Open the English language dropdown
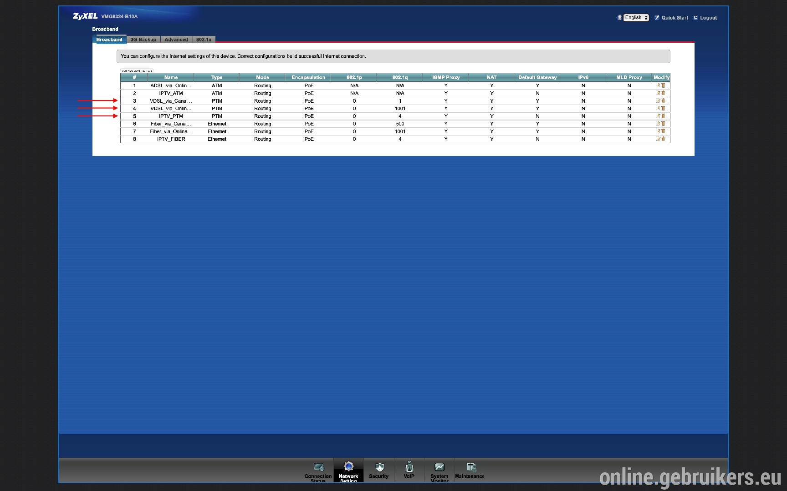Viewport: 787px width, 491px height. [x=636, y=18]
